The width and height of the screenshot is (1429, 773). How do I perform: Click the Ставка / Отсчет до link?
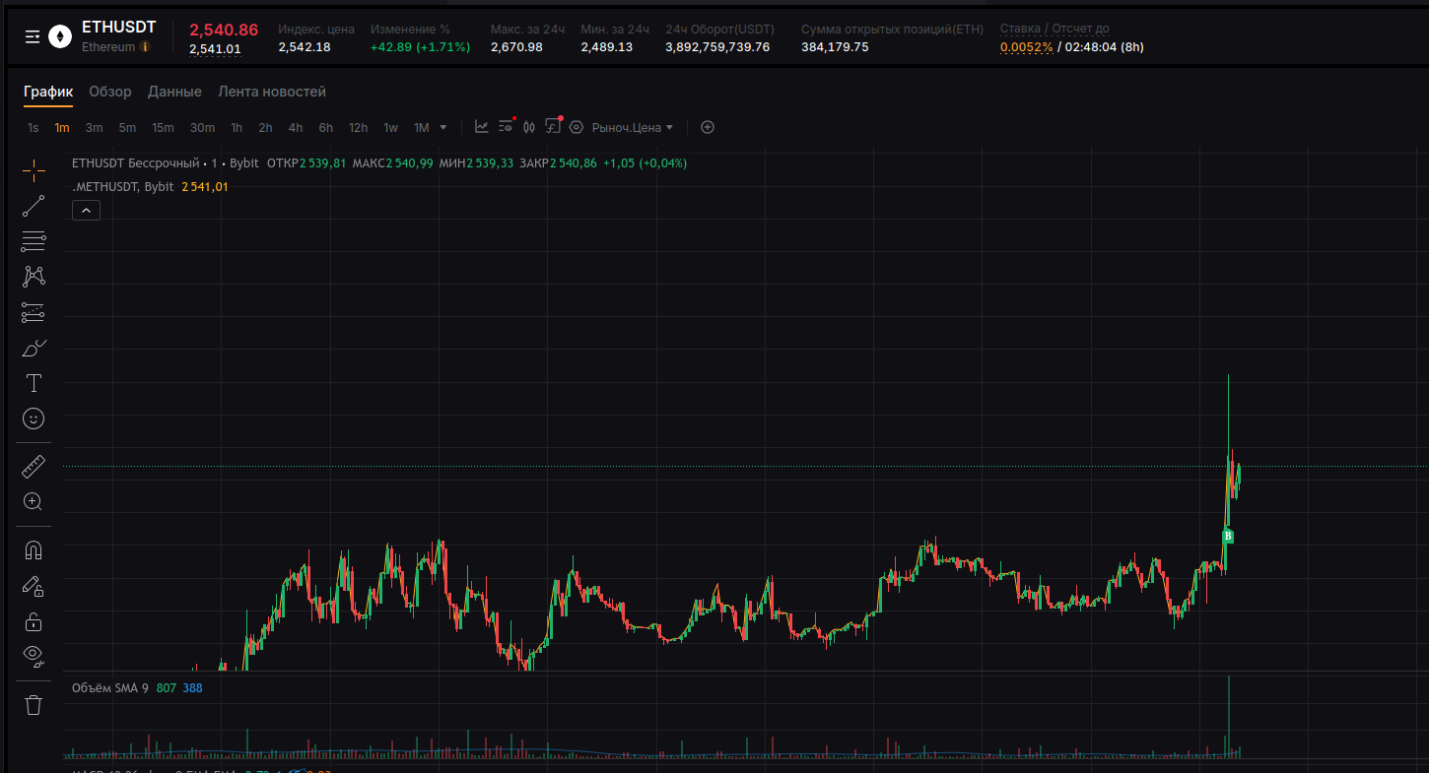(x=1055, y=29)
